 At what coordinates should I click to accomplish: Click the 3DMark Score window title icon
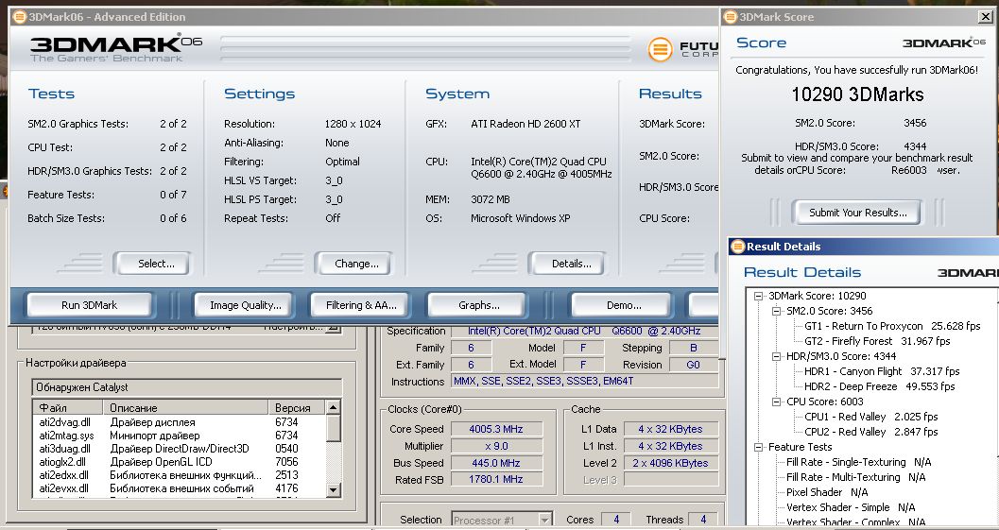click(731, 17)
